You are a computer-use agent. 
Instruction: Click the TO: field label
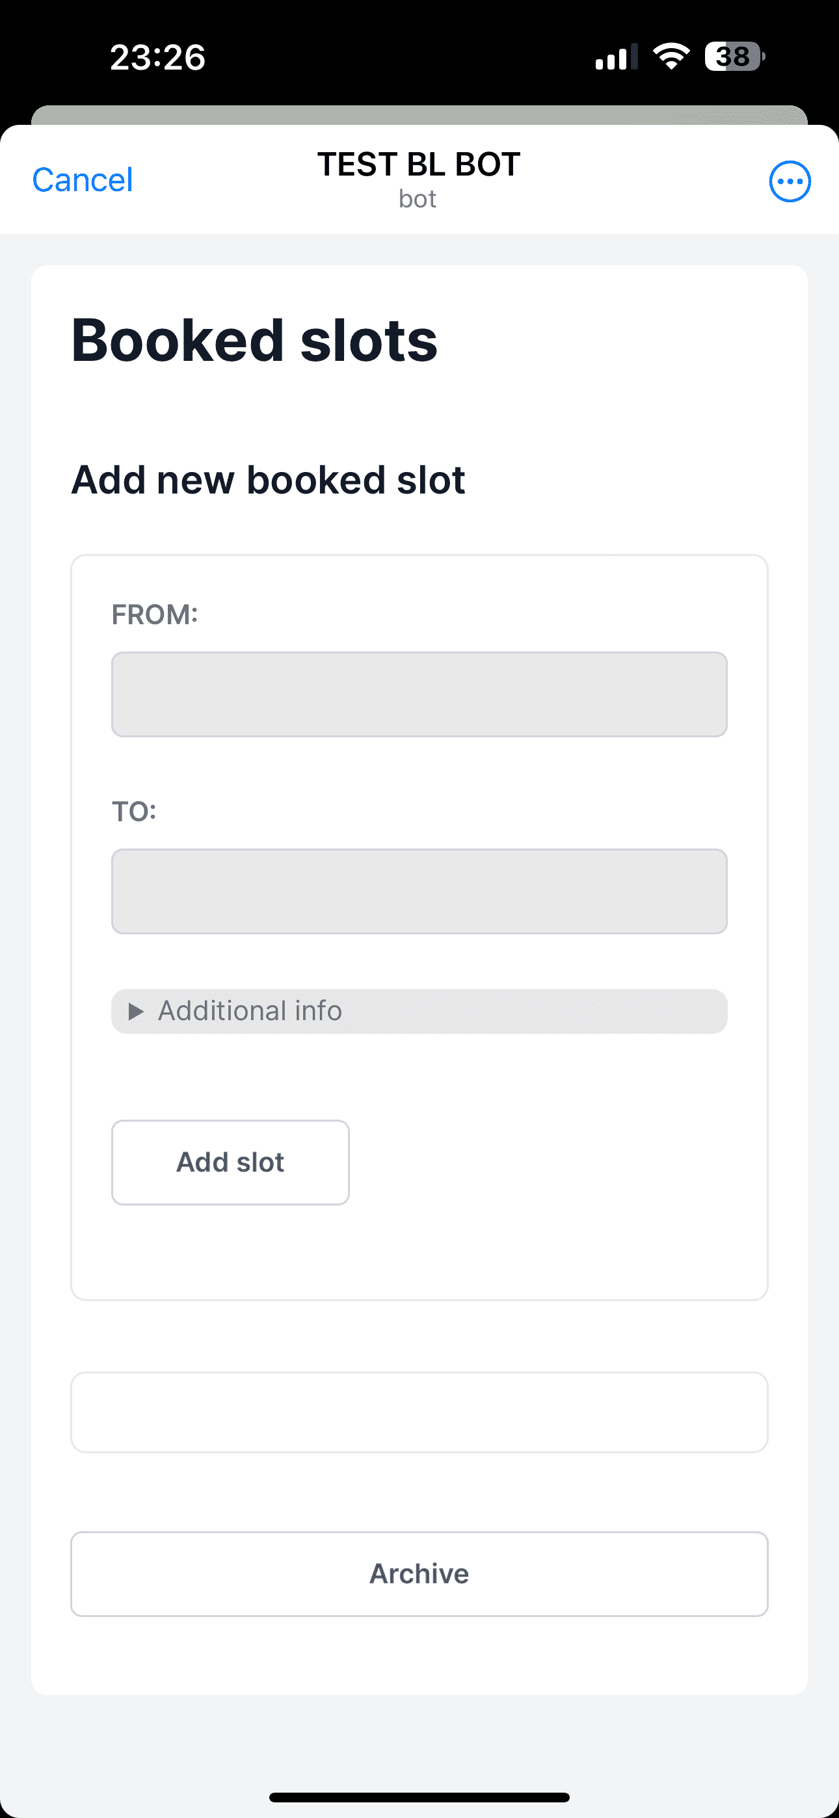coord(134,811)
